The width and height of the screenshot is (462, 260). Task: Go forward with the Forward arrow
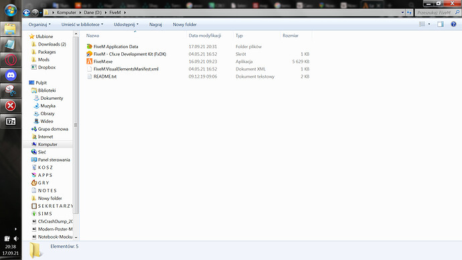click(x=35, y=12)
